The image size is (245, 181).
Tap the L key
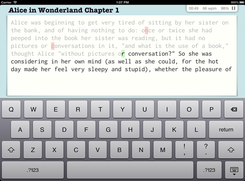196,130
